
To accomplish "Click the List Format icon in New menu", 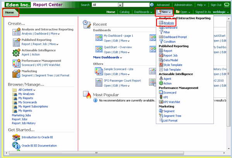I will pyautogui.click(x=161, y=120).
